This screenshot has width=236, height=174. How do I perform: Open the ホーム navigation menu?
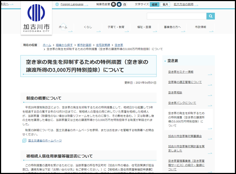(x=63, y=27)
